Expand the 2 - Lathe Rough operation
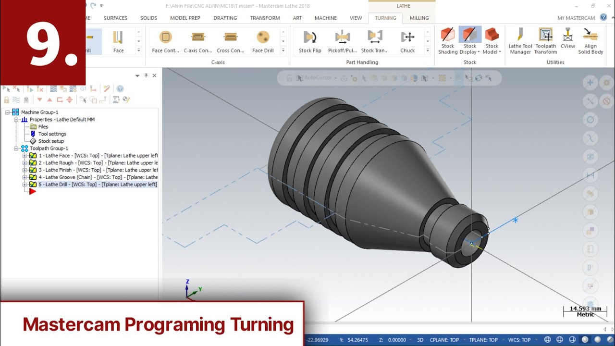This screenshot has width=615, height=346. tap(25, 163)
